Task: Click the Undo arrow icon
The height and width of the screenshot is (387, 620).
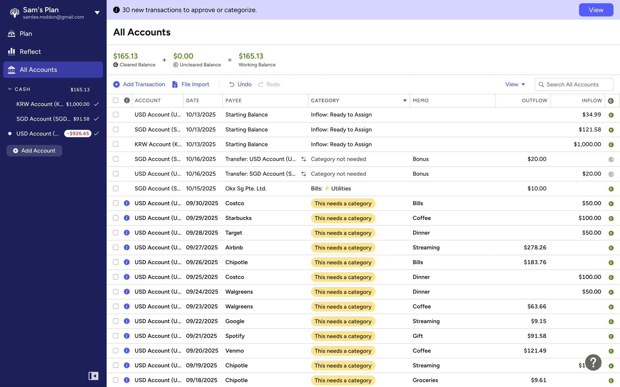Action: (232, 84)
